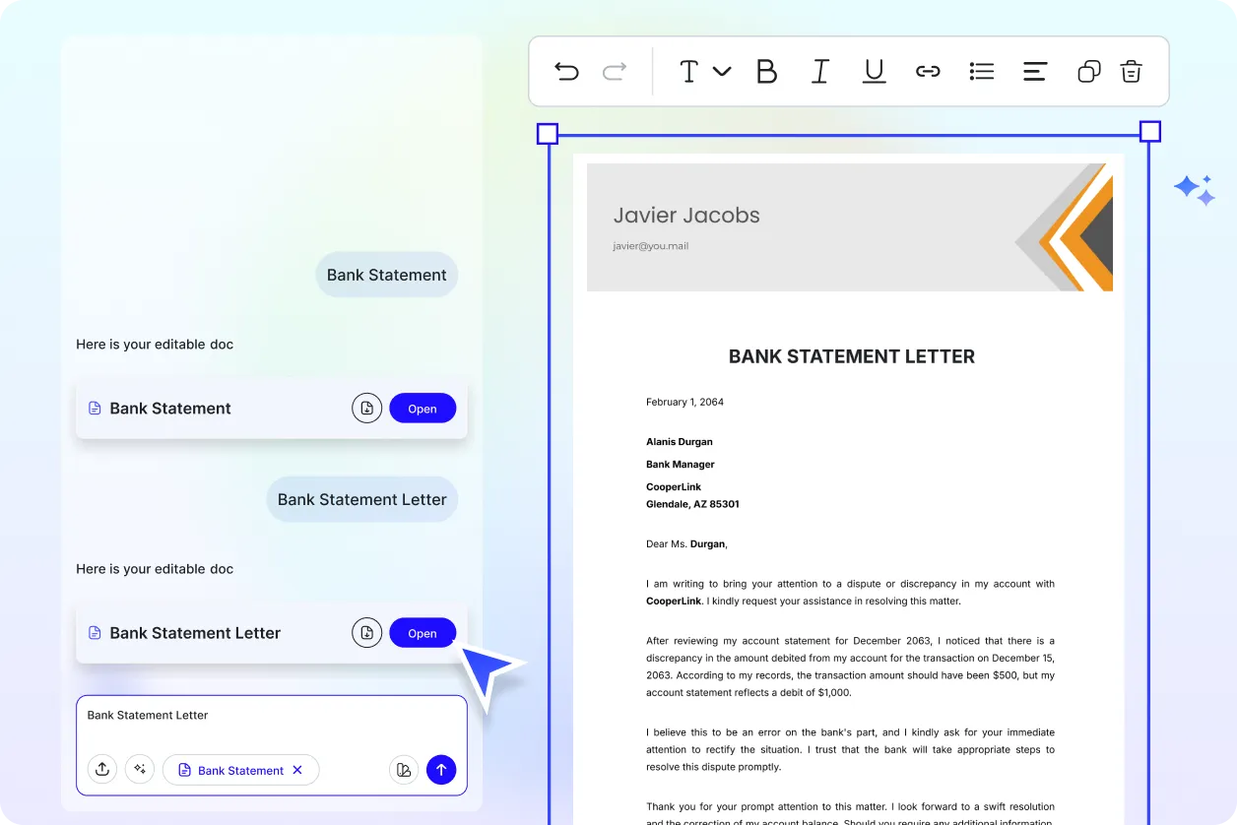Send the prompt with the arrow button
The height and width of the screenshot is (825, 1237).
(441, 769)
